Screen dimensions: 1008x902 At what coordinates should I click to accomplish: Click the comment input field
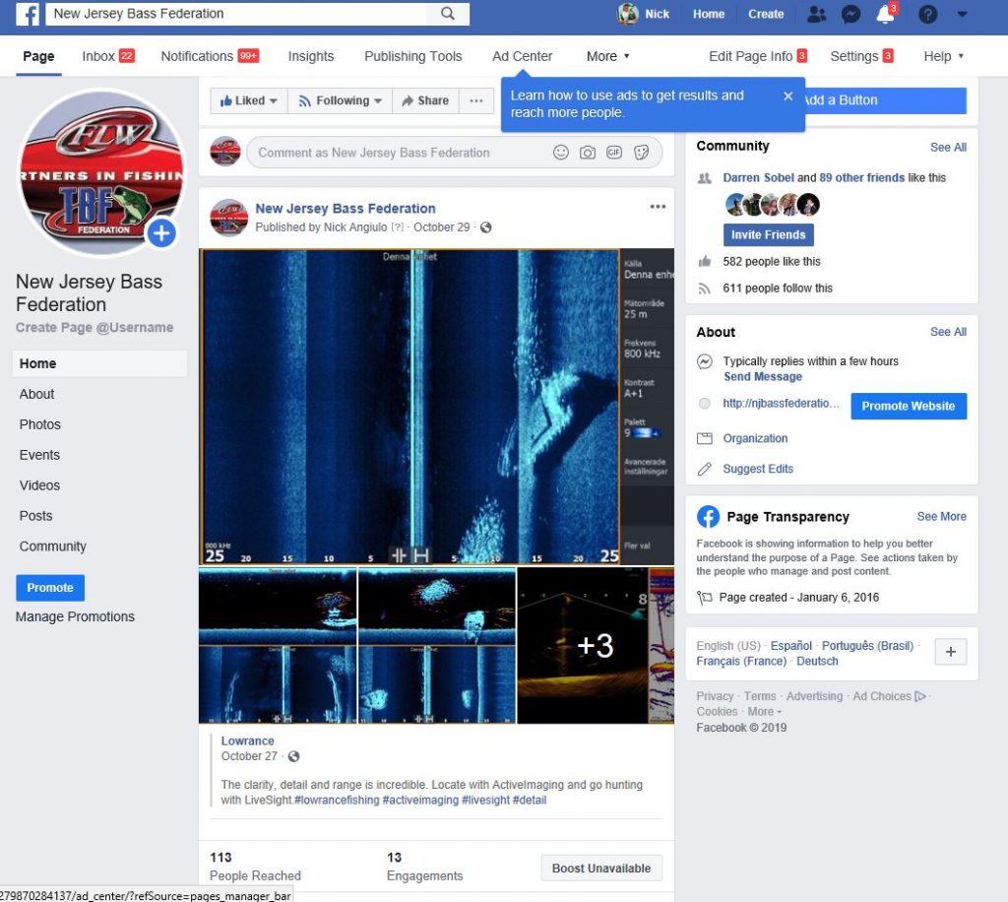coord(399,153)
